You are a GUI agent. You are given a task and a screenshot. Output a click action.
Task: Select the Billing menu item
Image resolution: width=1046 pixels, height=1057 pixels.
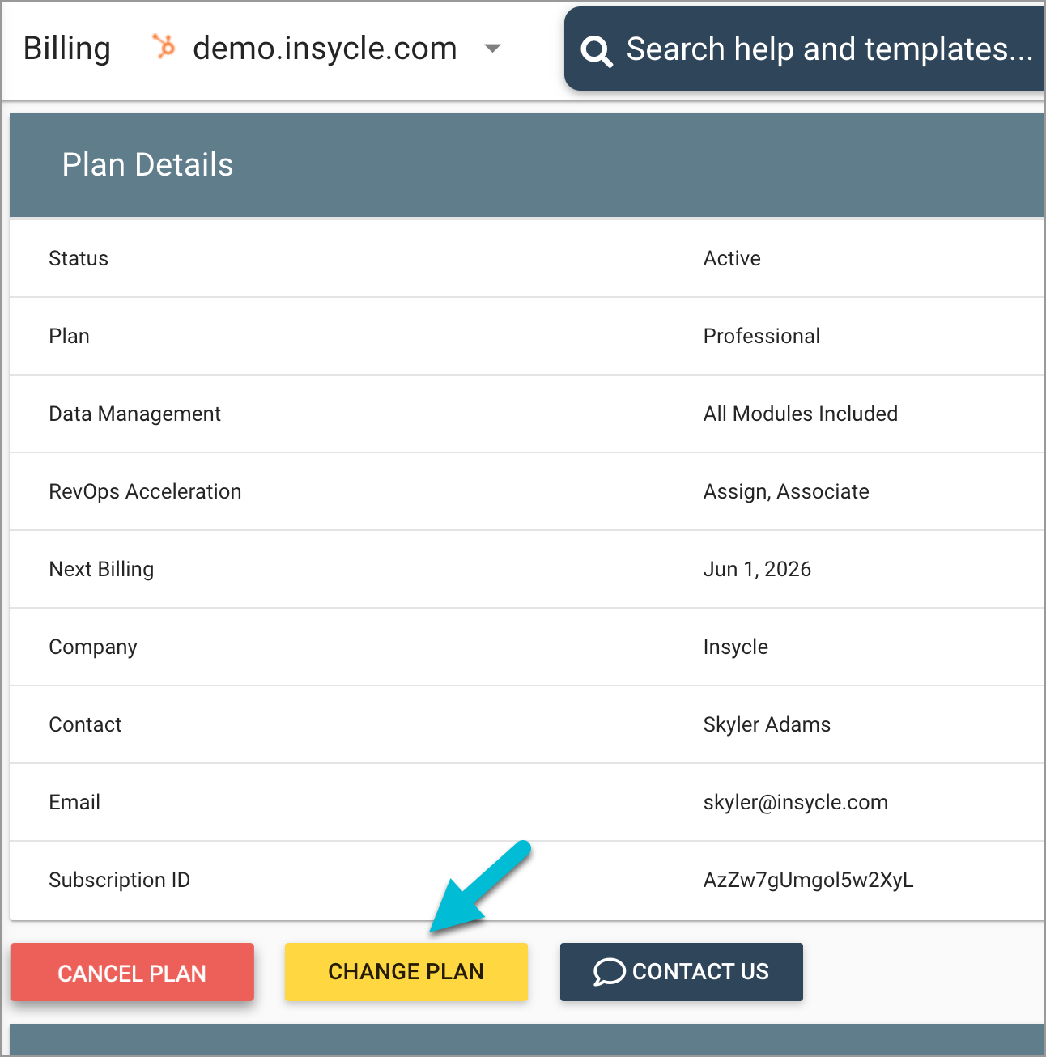(67, 49)
